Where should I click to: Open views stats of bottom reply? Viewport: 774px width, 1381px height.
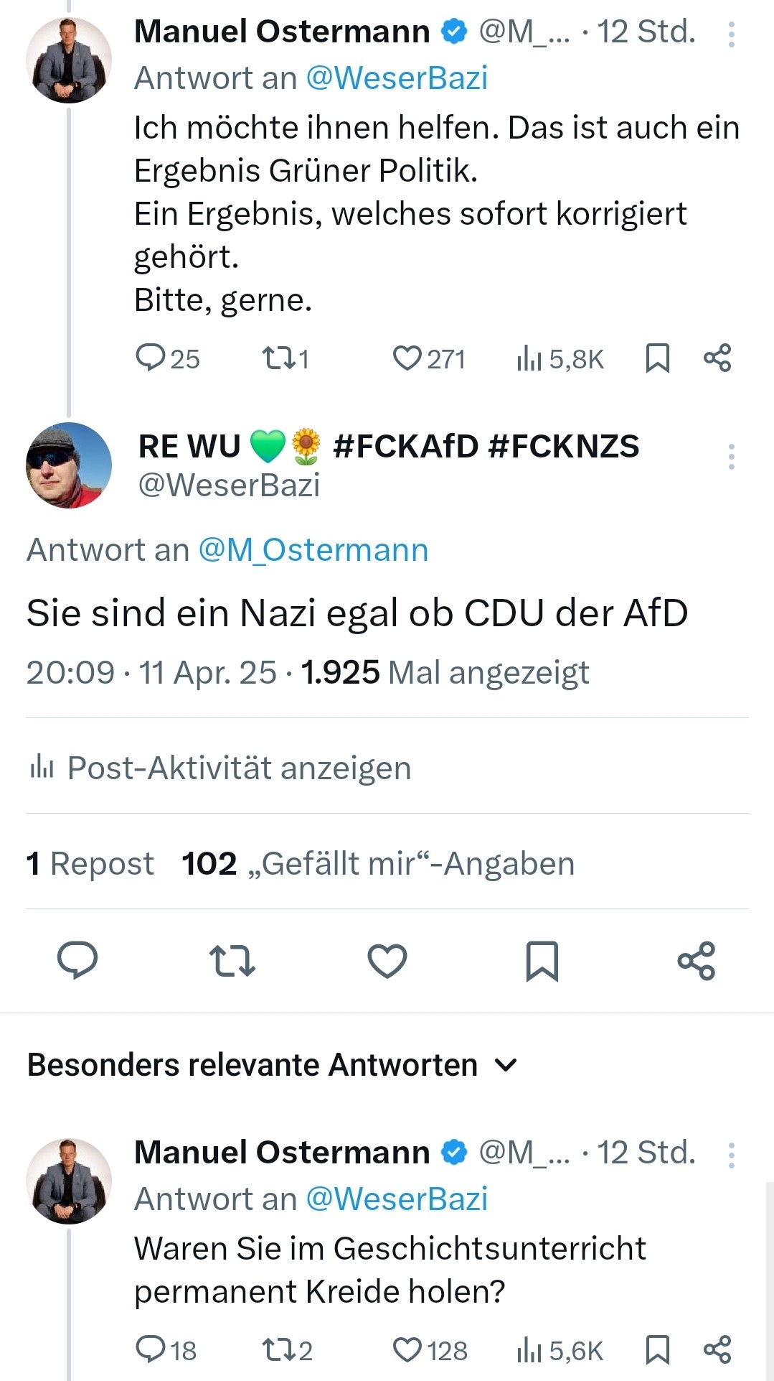[x=529, y=1351]
